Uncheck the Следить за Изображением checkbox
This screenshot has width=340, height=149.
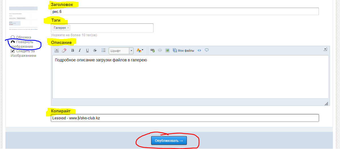13,51
